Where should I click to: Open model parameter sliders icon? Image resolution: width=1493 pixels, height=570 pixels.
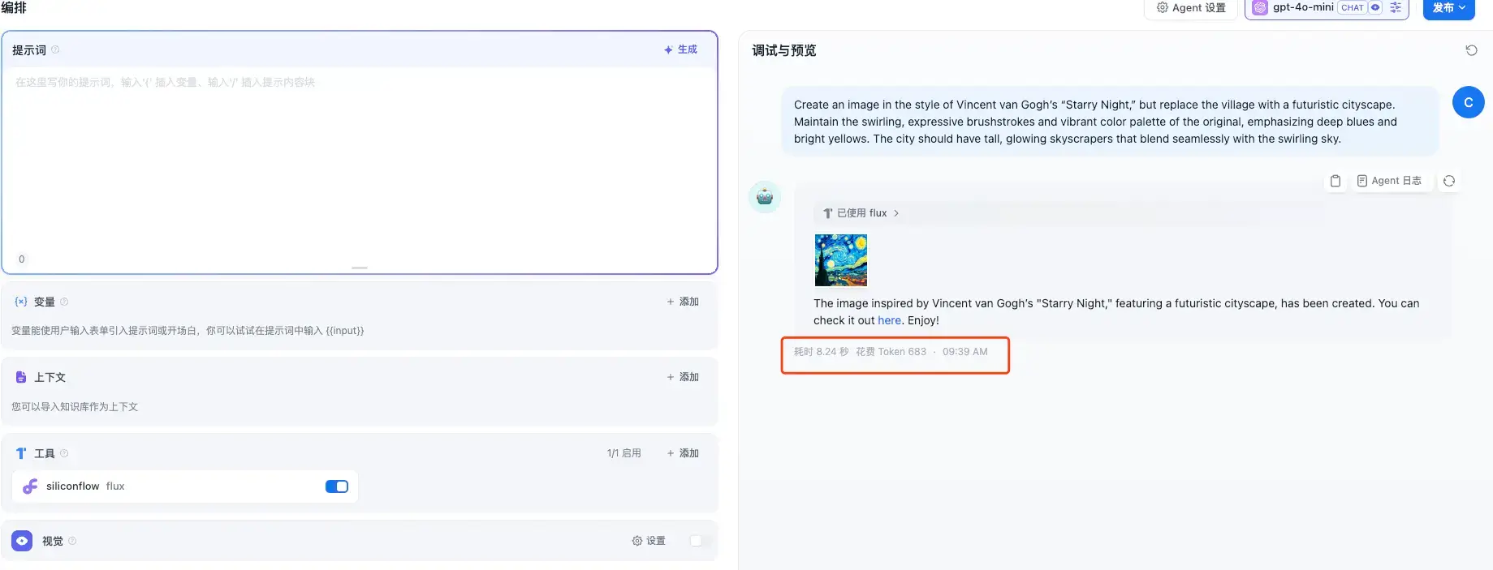pyautogui.click(x=1395, y=8)
